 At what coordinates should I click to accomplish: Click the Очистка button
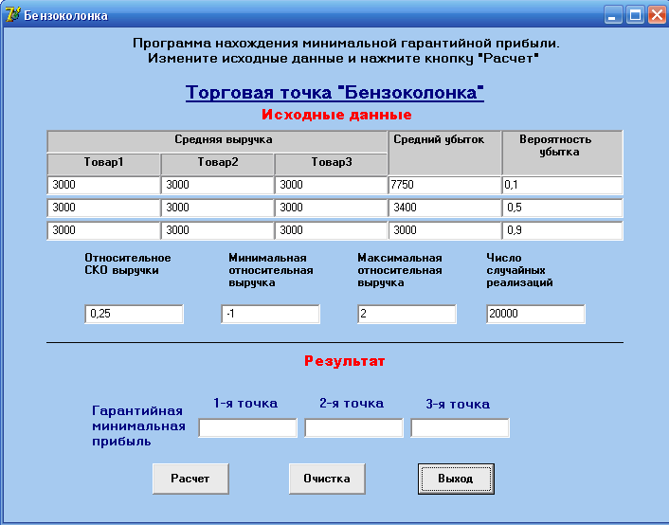(x=327, y=479)
